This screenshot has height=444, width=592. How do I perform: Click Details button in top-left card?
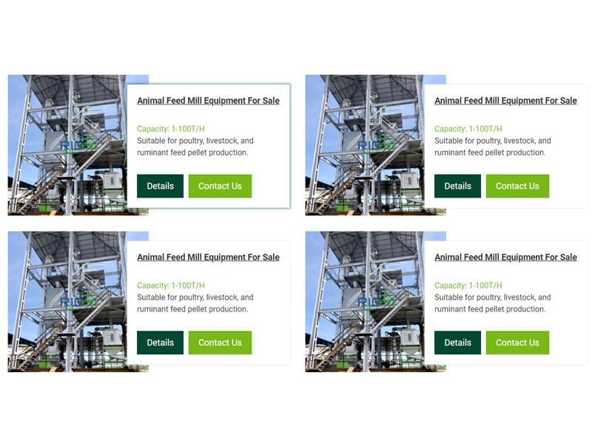point(160,186)
